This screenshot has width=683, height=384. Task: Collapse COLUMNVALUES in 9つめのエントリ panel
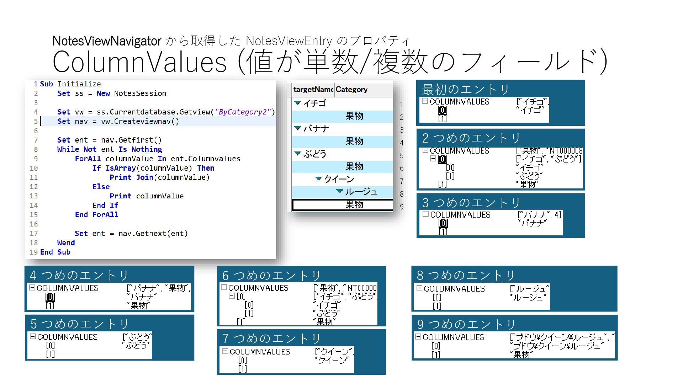(418, 337)
